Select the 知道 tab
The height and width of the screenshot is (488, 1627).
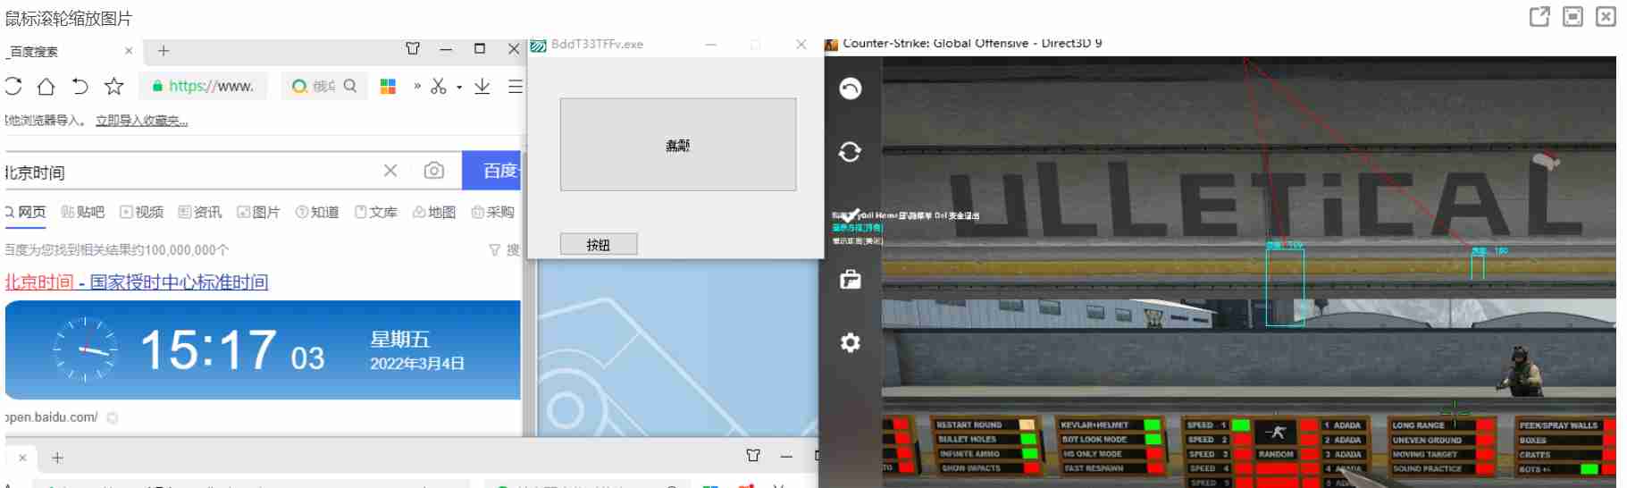317,212
